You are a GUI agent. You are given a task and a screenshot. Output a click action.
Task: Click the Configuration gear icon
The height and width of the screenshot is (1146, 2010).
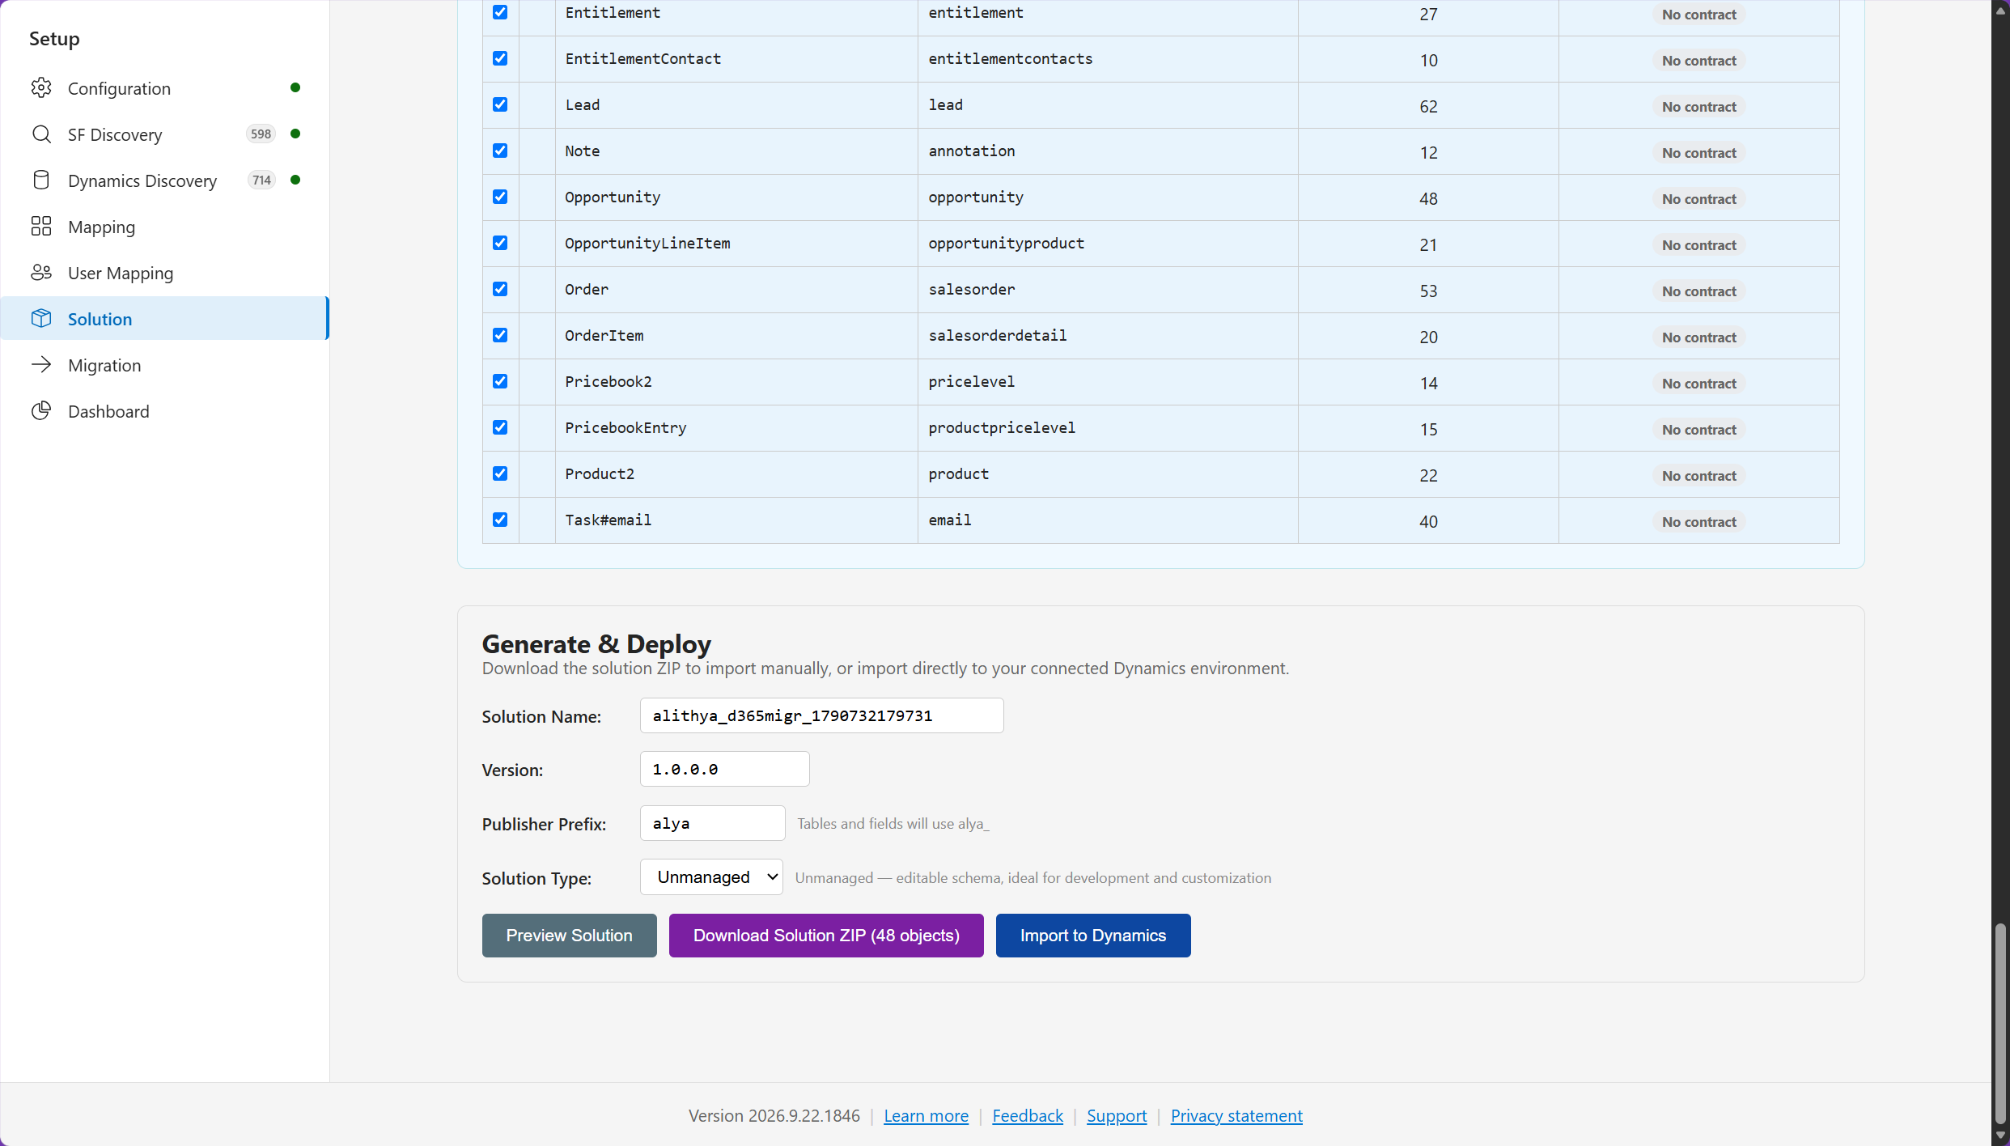(41, 88)
